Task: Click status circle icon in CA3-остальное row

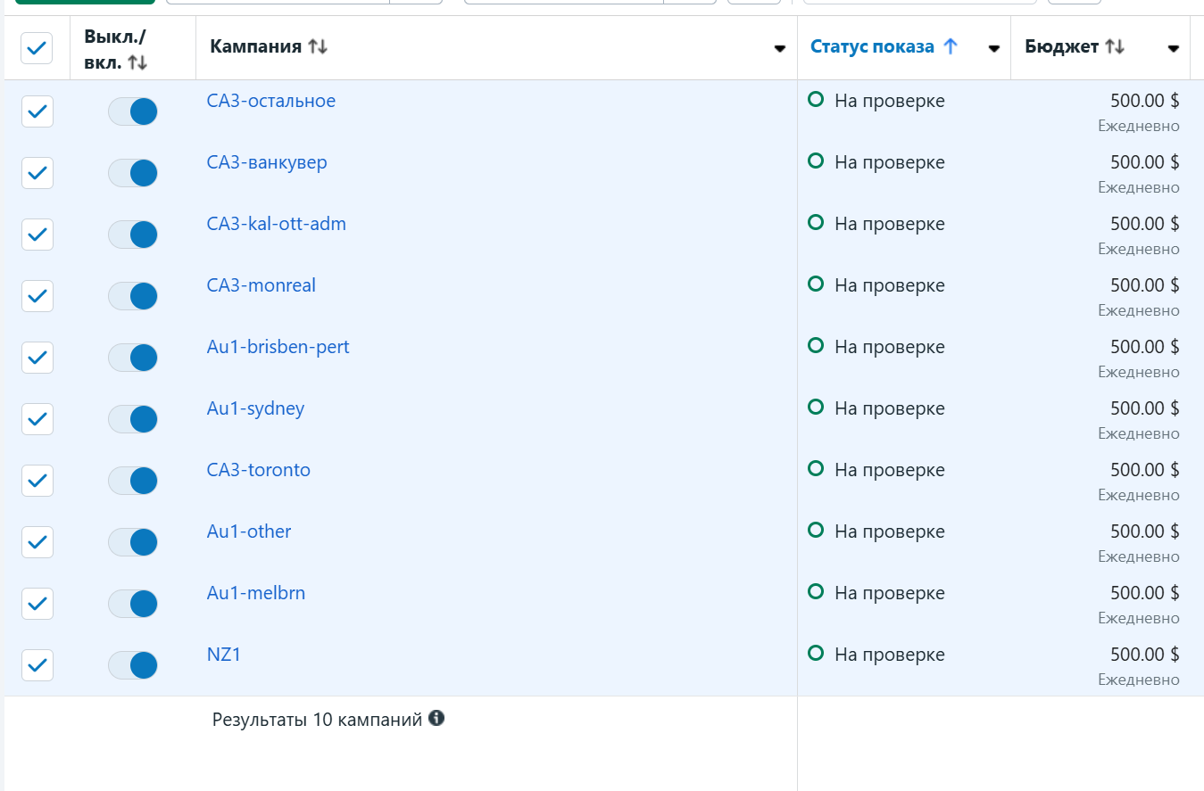Action: [815, 100]
